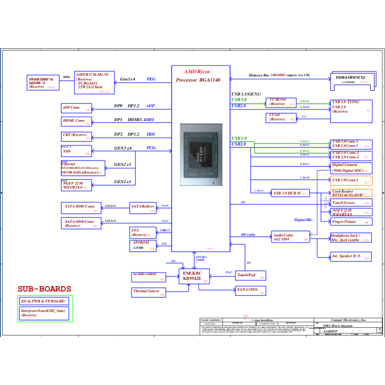Click the 'eDP Conn.' block

point(76,108)
